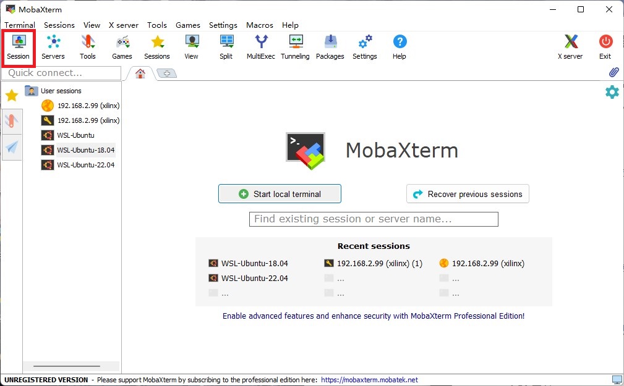Open the Servers toolbar button
624x386 pixels.
tap(53, 48)
